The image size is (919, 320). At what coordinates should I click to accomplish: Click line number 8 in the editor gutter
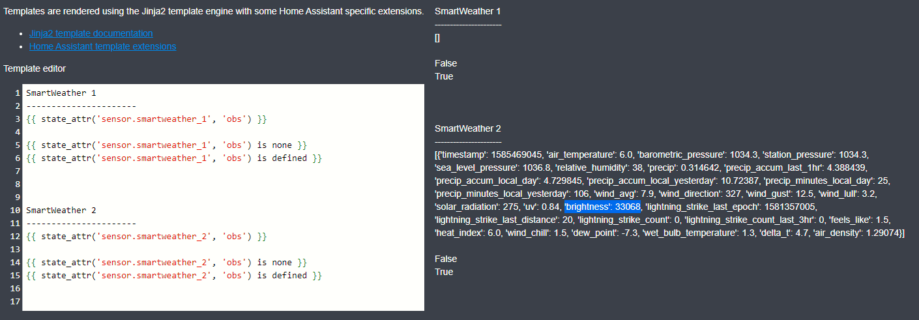point(18,184)
